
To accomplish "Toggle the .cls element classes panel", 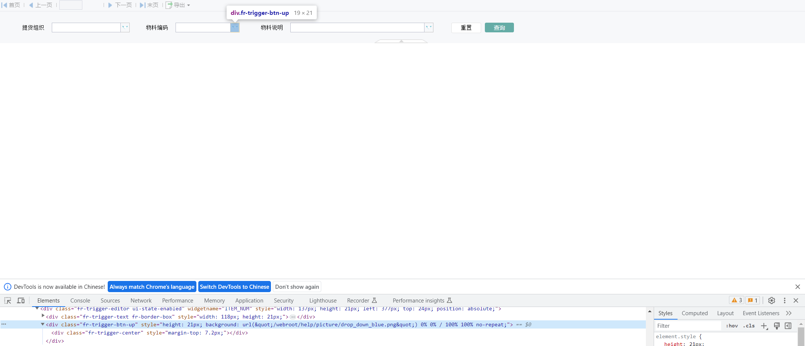I will (x=749, y=326).
